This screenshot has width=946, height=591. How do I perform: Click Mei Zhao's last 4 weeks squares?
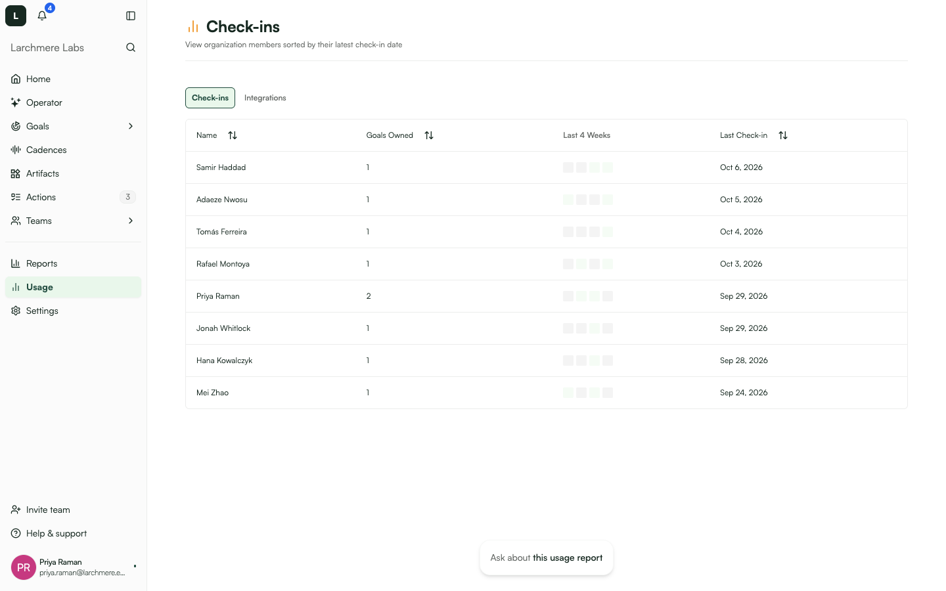pyautogui.click(x=588, y=393)
